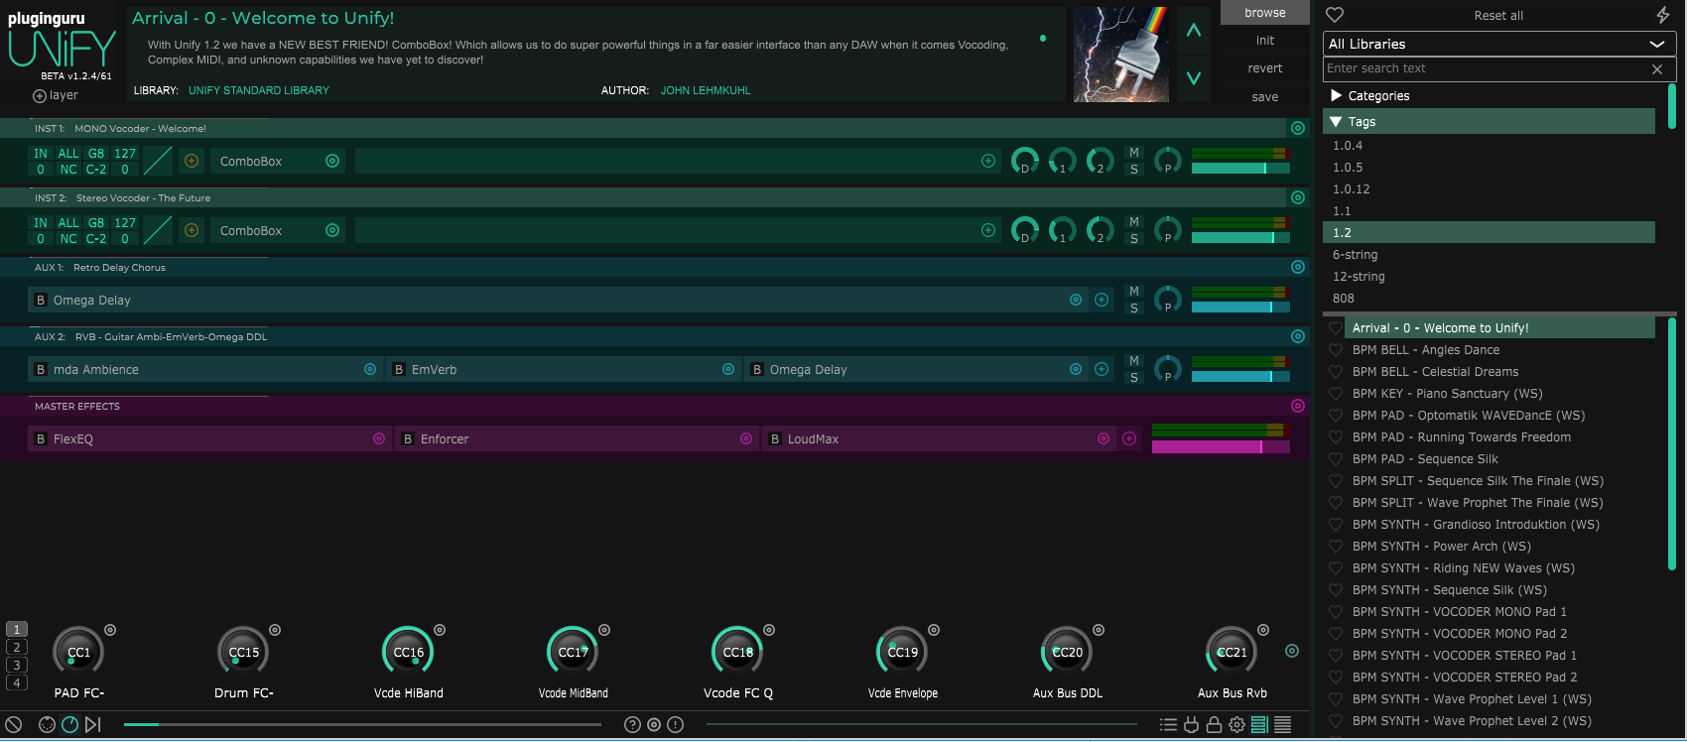
Task: Collapse the Tags section
Action: point(1489,121)
